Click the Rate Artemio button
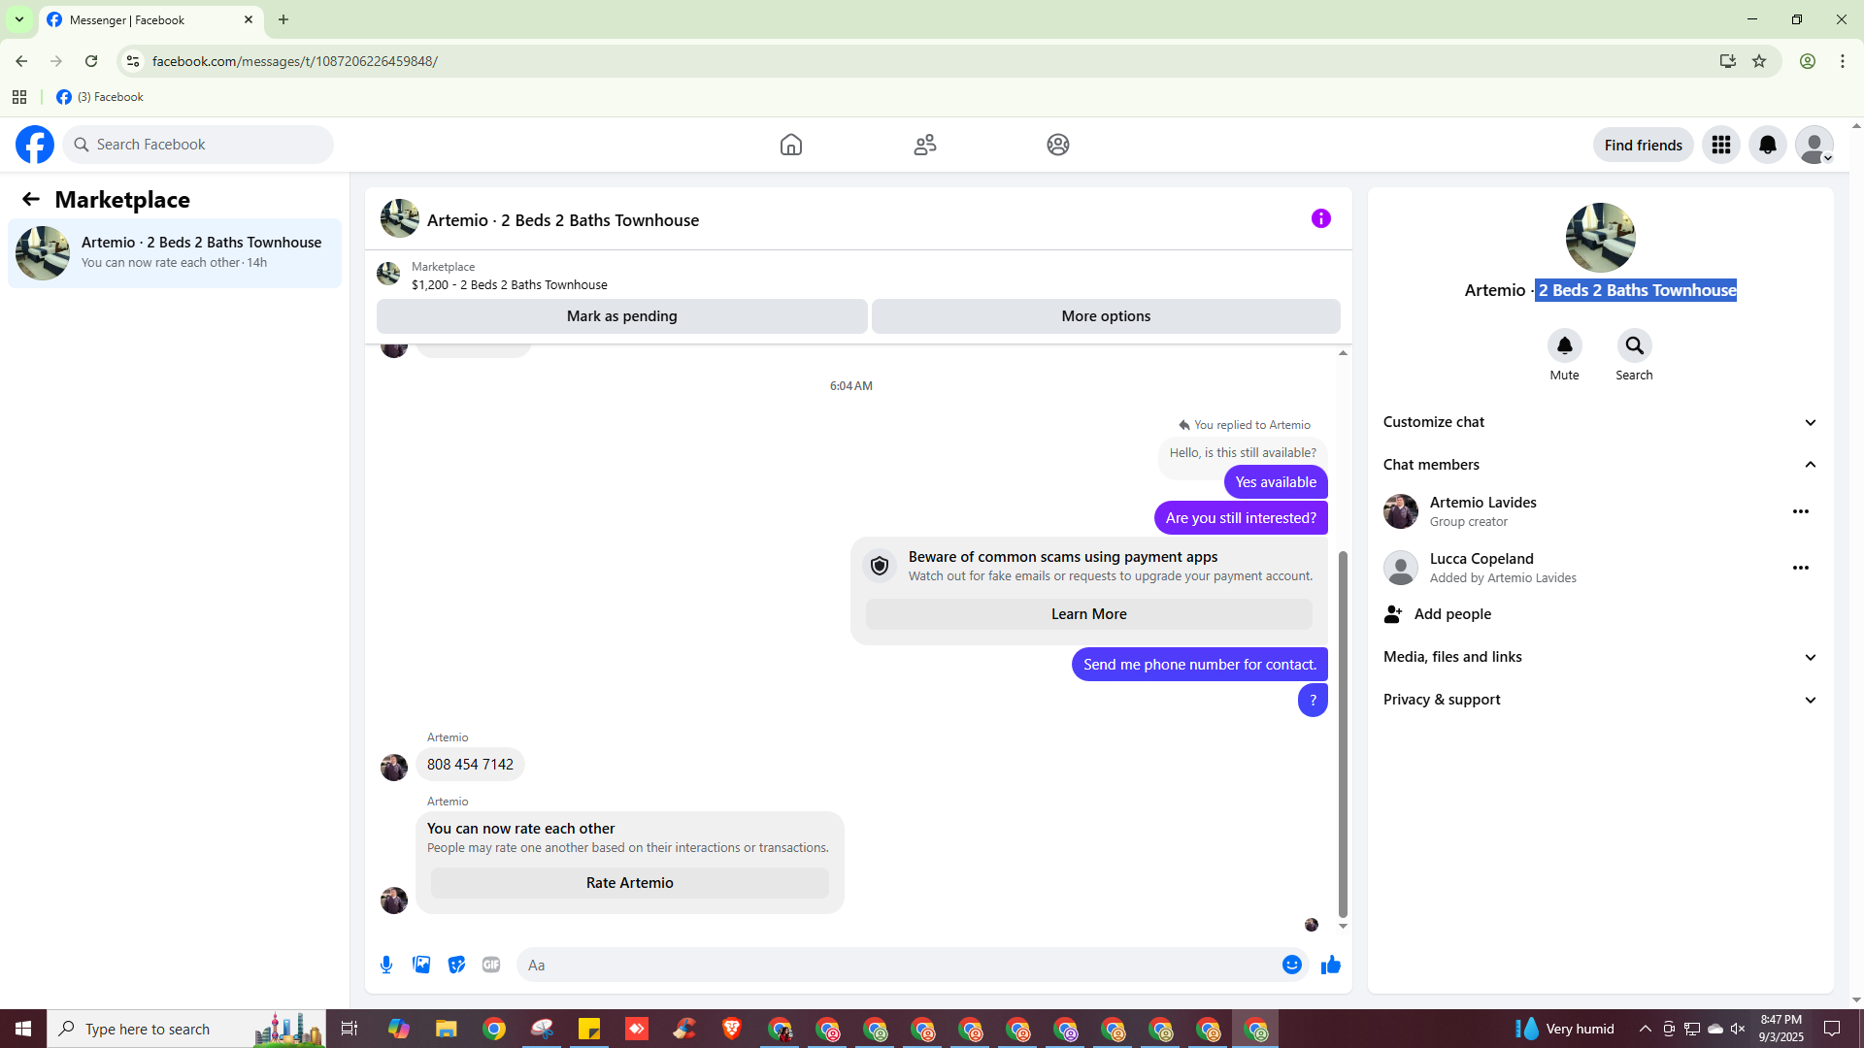The width and height of the screenshot is (1864, 1048). (630, 883)
